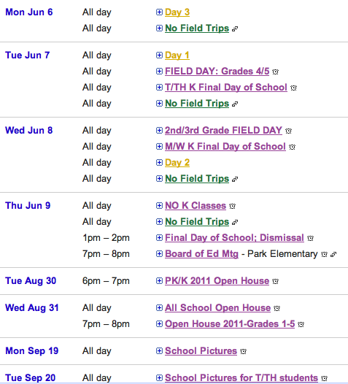Image resolution: width=348 pixels, height=384 pixels.
Task: Click reminder alarm icon beside NO K Classes
Action: pyautogui.click(x=232, y=206)
